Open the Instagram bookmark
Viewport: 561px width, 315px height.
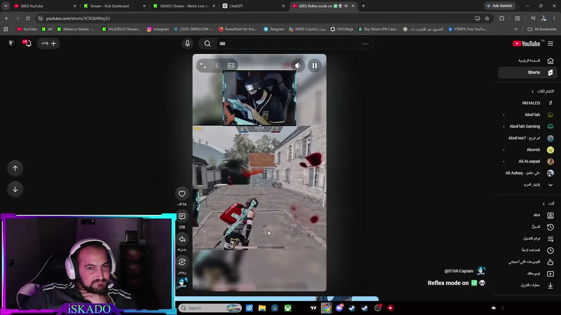158,29
